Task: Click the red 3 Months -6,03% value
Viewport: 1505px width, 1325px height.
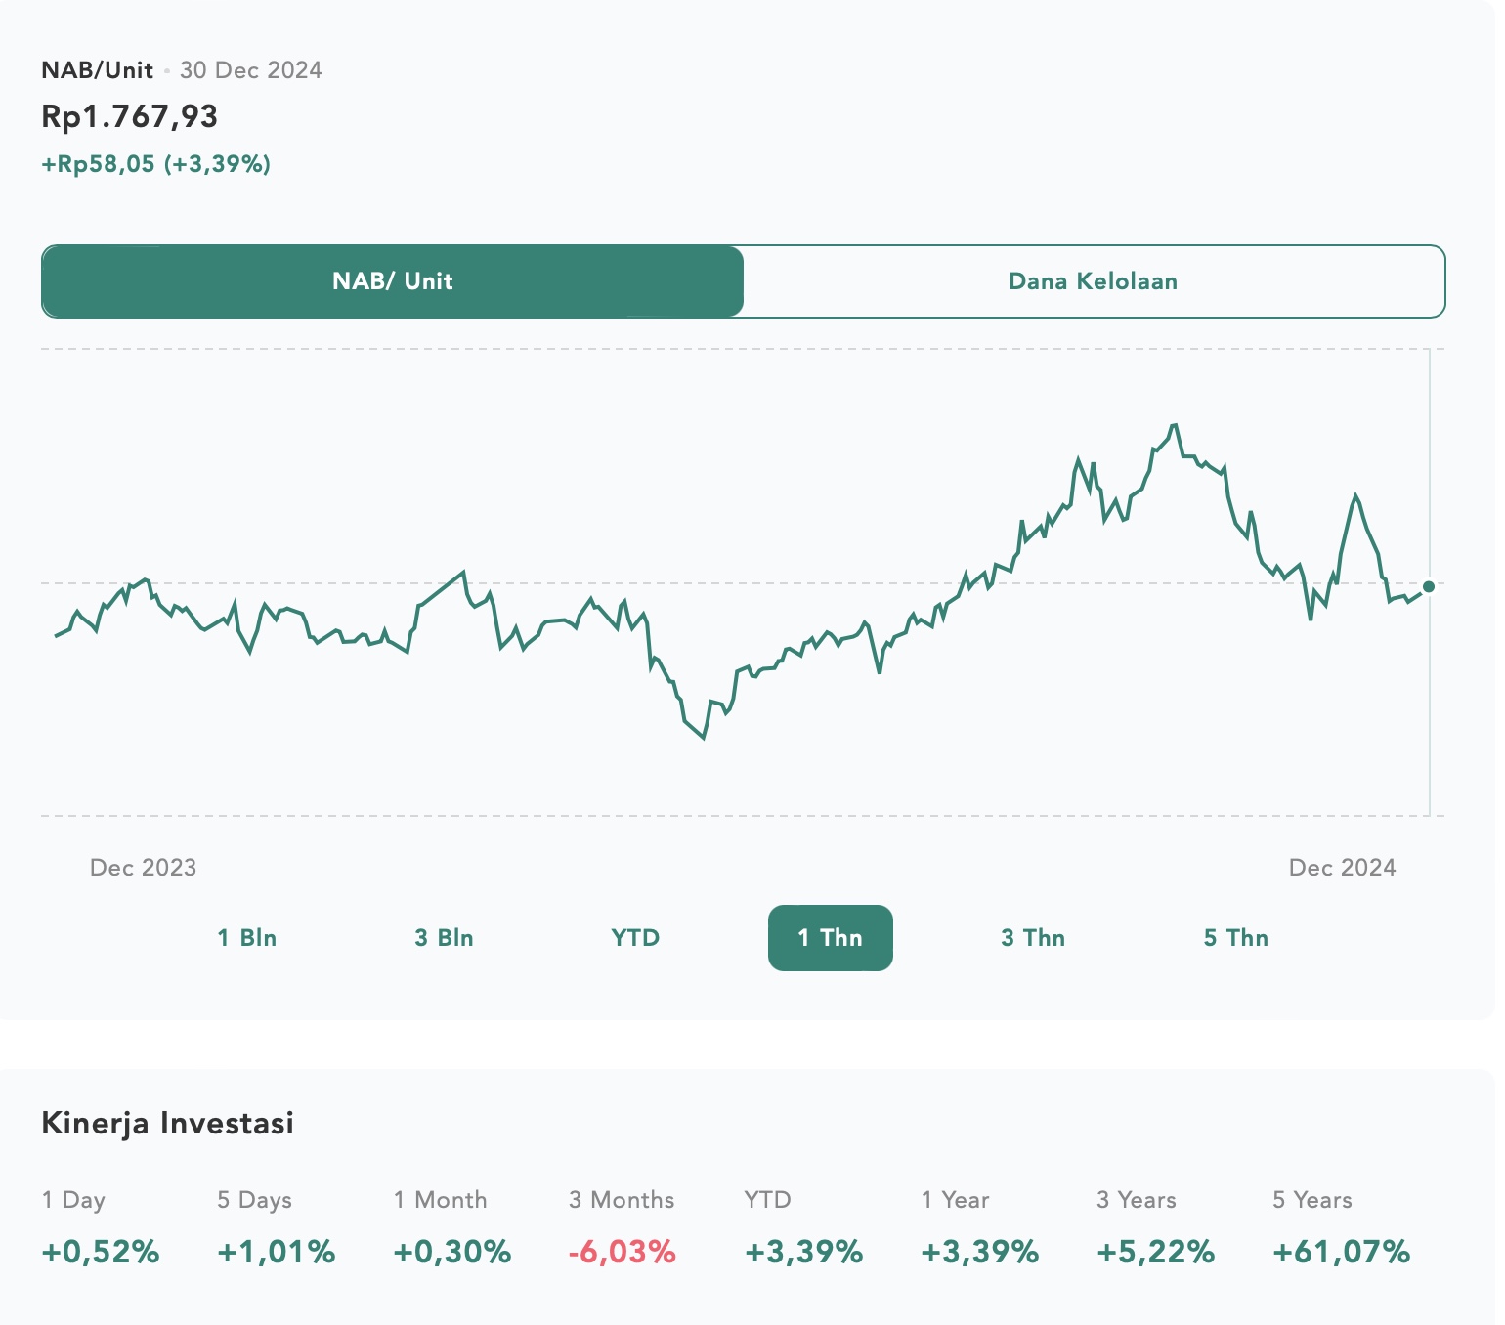Action: pos(623,1252)
